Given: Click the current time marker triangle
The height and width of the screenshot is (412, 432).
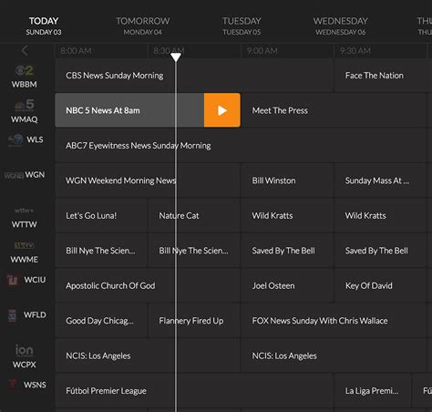Looking at the screenshot, I should coord(176,57).
